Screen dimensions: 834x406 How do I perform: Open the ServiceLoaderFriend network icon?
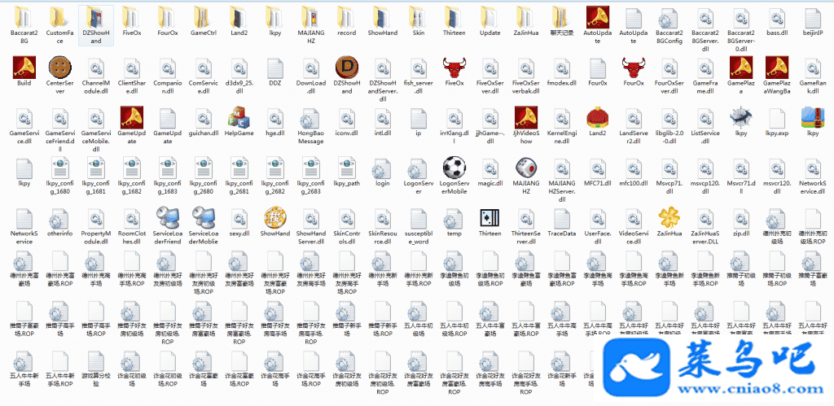[167, 218]
